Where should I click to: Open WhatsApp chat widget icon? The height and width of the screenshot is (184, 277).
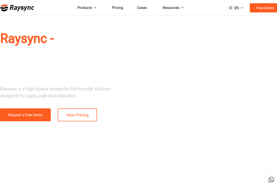[271, 180]
